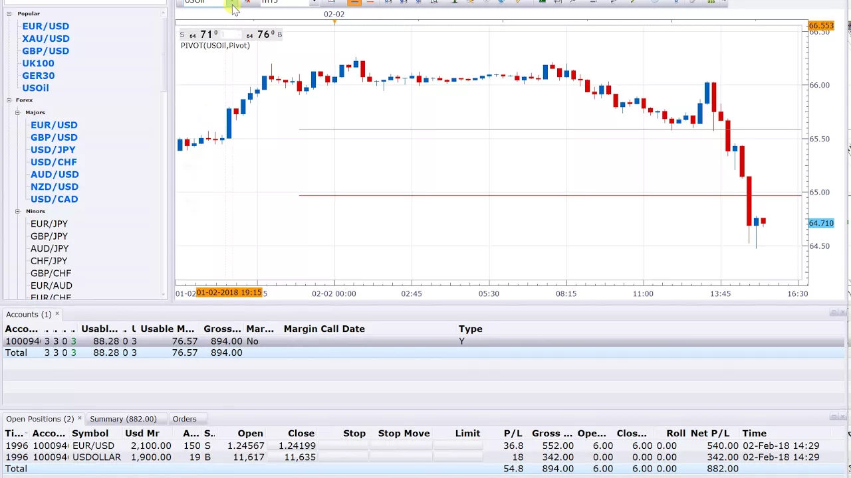851x478 pixels.
Task: Sort positions by the Usd Mr column
Action: point(142,434)
